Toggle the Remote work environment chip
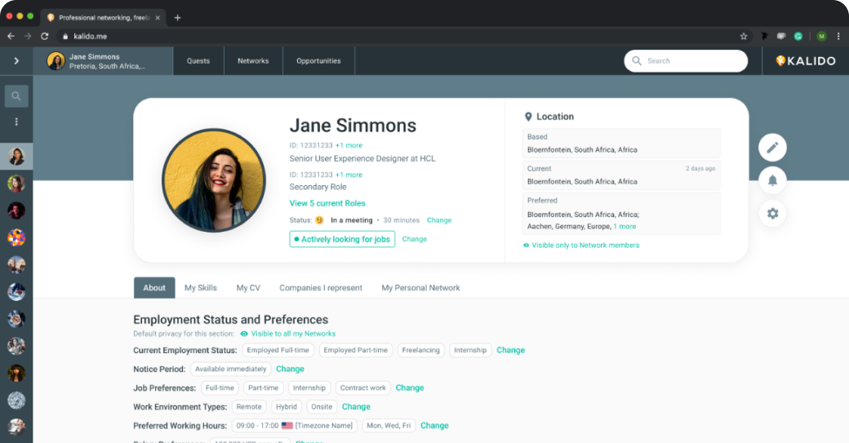849x443 pixels. (249, 406)
